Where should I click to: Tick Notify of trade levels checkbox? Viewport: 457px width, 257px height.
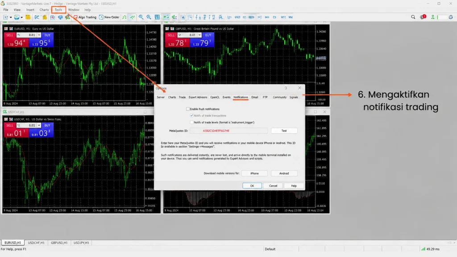point(191,122)
